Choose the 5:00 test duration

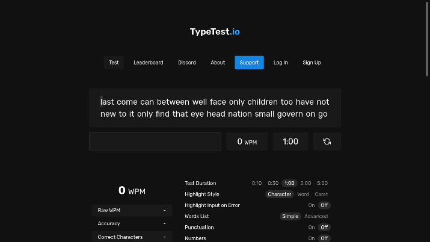point(322,183)
